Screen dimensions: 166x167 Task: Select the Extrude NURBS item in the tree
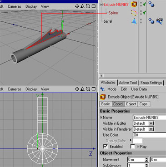click(116, 5)
